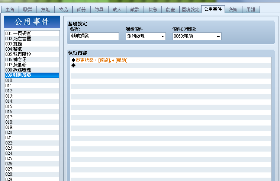Switch to the 動畫 tab
The width and height of the screenshot is (280, 181).
pyautogui.click(x=171, y=9)
